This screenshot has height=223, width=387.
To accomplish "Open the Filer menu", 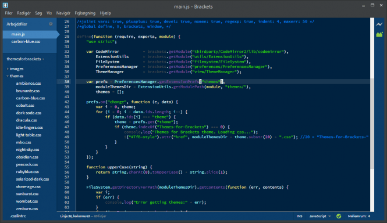I will point(9,13).
